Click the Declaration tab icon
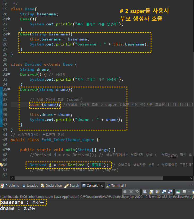Viewport: 194px width, 219px height. [x=42, y=186]
